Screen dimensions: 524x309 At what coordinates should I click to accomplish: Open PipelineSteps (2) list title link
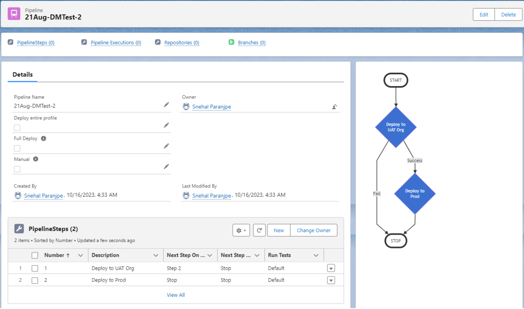(53, 229)
